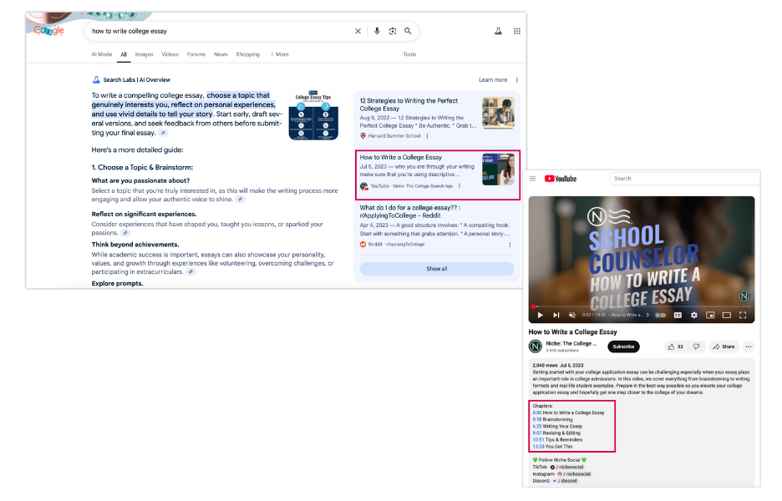The width and height of the screenshot is (782, 501).
Task: Open options for Harvard Summer School result
Action: [427, 136]
